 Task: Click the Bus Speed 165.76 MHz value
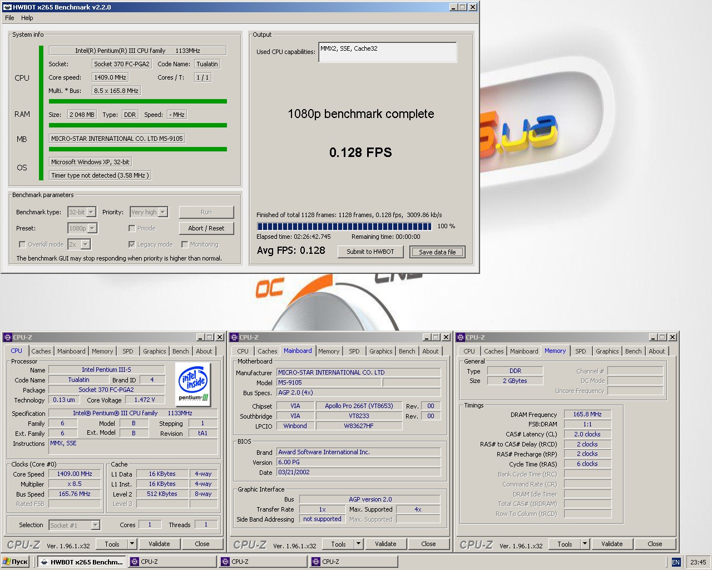(75, 494)
